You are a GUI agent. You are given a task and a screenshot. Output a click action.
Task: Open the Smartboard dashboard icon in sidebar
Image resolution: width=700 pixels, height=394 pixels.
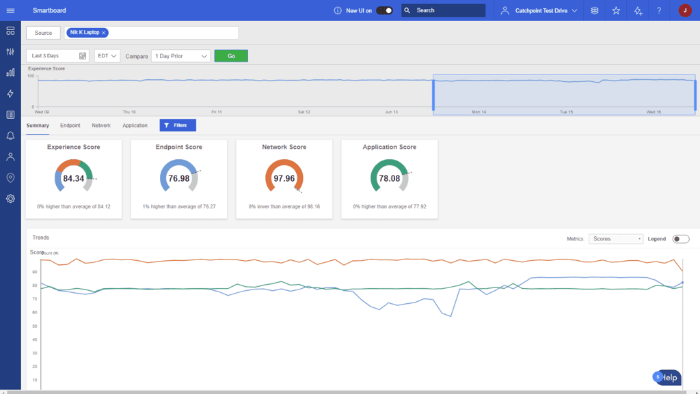pyautogui.click(x=9, y=31)
